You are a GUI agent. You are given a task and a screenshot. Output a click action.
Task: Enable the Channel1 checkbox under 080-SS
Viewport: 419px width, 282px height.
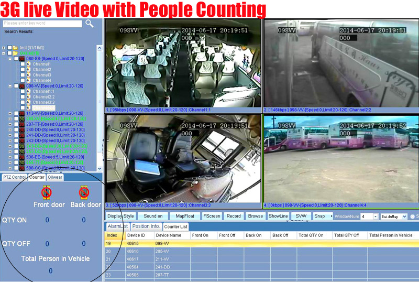23,64
